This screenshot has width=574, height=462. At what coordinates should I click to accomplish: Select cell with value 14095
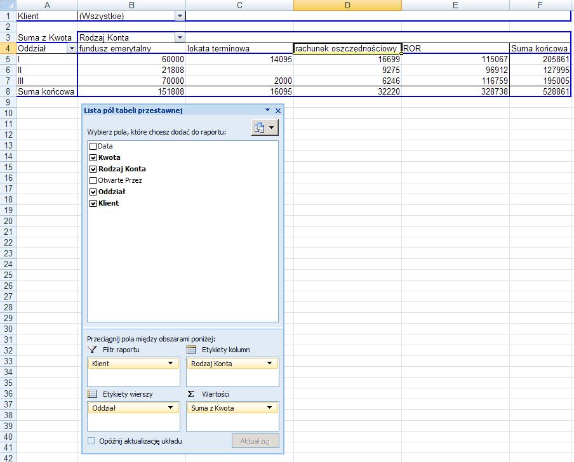239,59
